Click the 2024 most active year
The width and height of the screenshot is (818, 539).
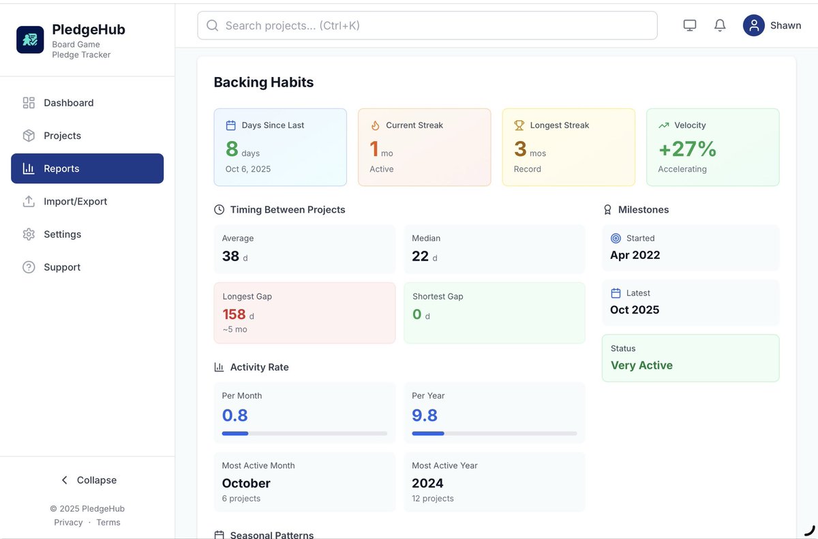tap(427, 483)
